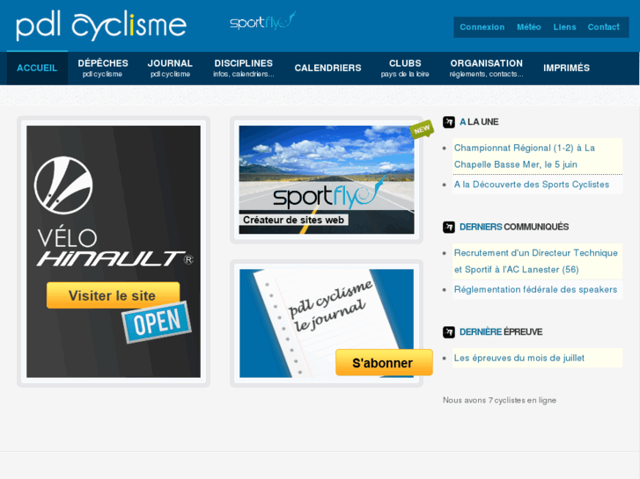Open Les épreuves du mois de juillet
Viewport: 640px width, 479px height.
pyautogui.click(x=519, y=358)
